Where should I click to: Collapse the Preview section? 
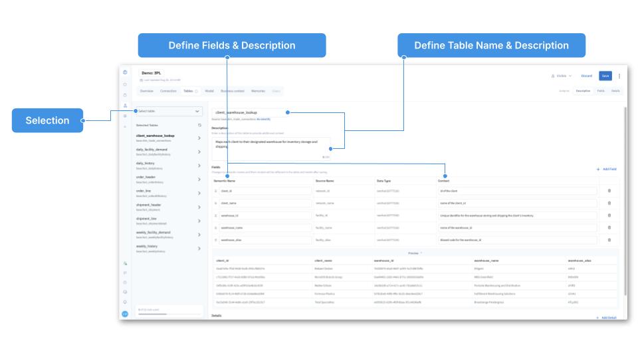[x=415, y=253]
